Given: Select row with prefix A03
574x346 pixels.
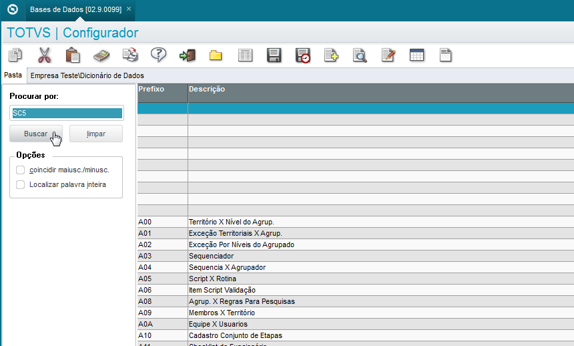Looking at the screenshot, I should pyautogui.click(x=356, y=256).
